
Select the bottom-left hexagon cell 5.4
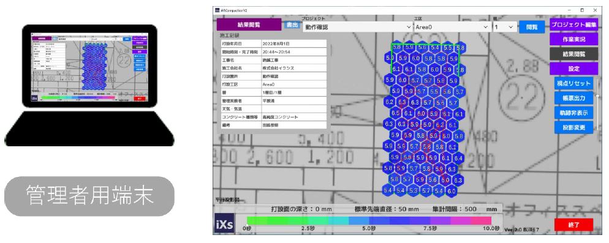pos(388,190)
